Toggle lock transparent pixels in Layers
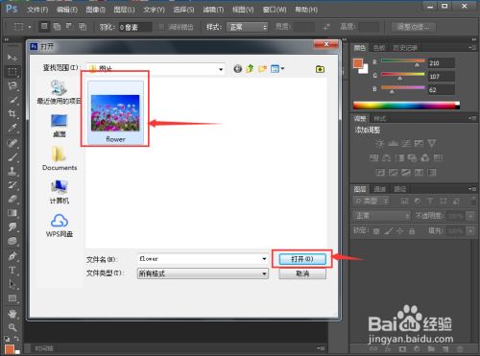The height and width of the screenshot is (356, 480). (x=376, y=231)
